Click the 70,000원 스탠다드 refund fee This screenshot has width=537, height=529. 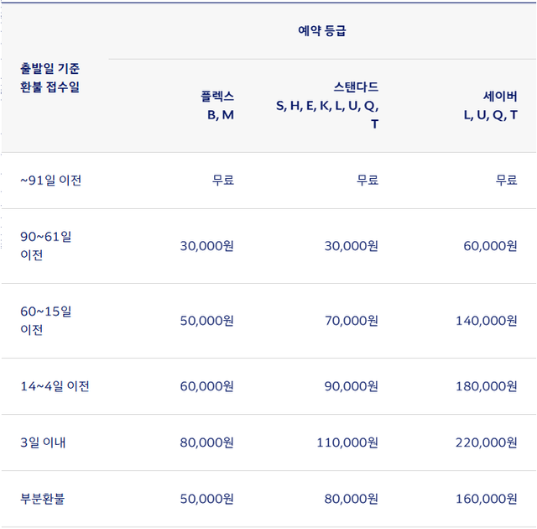coord(351,321)
